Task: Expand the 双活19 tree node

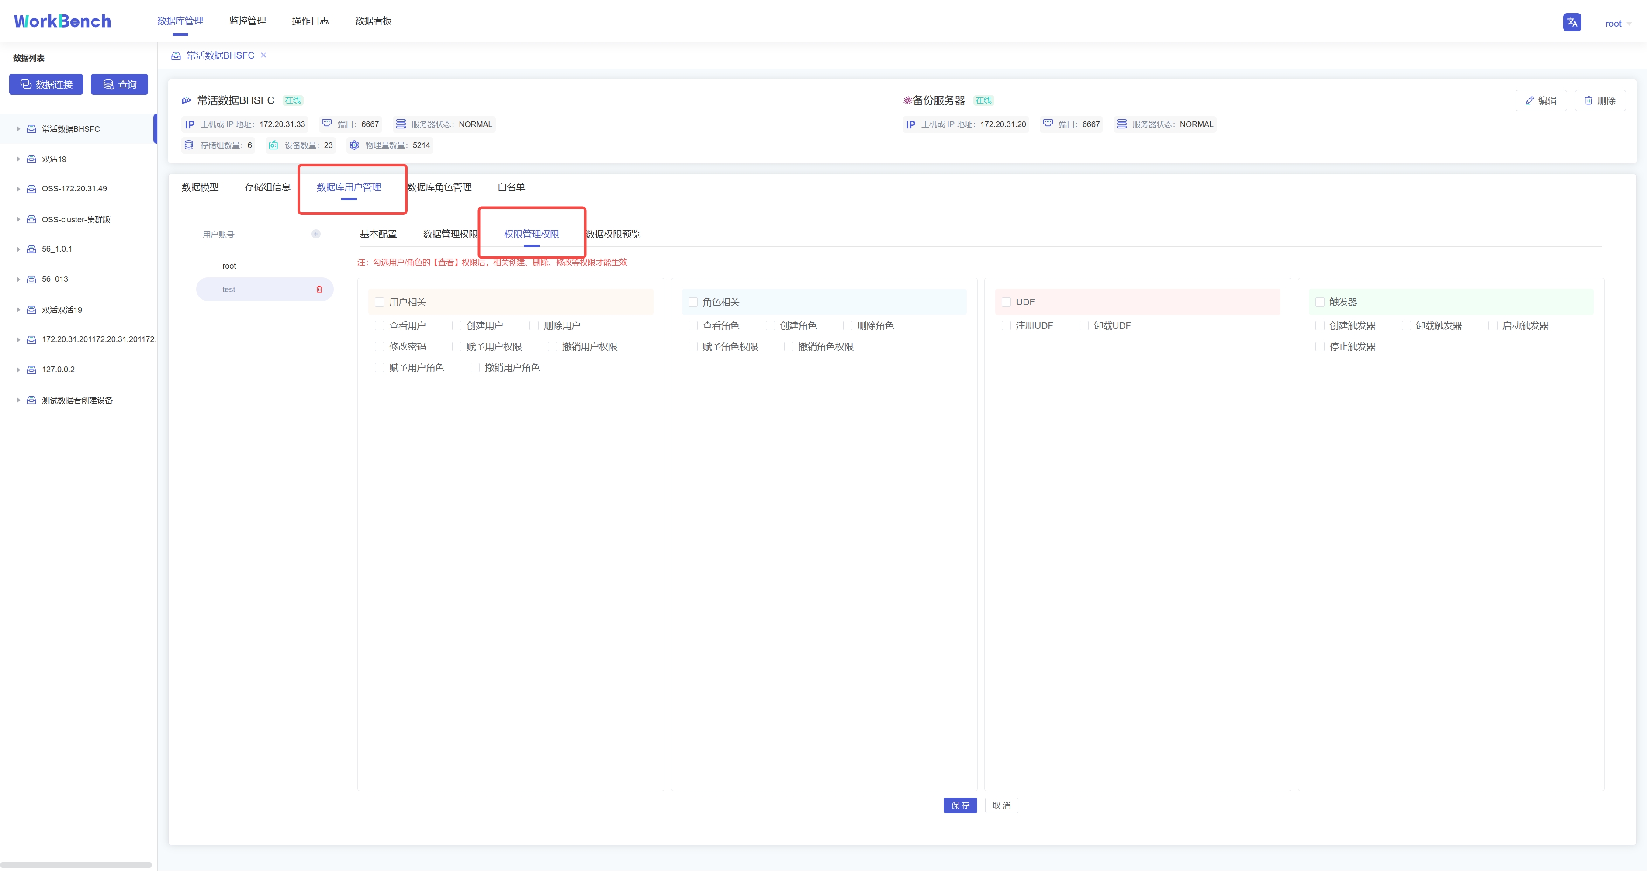Action: click(x=18, y=159)
